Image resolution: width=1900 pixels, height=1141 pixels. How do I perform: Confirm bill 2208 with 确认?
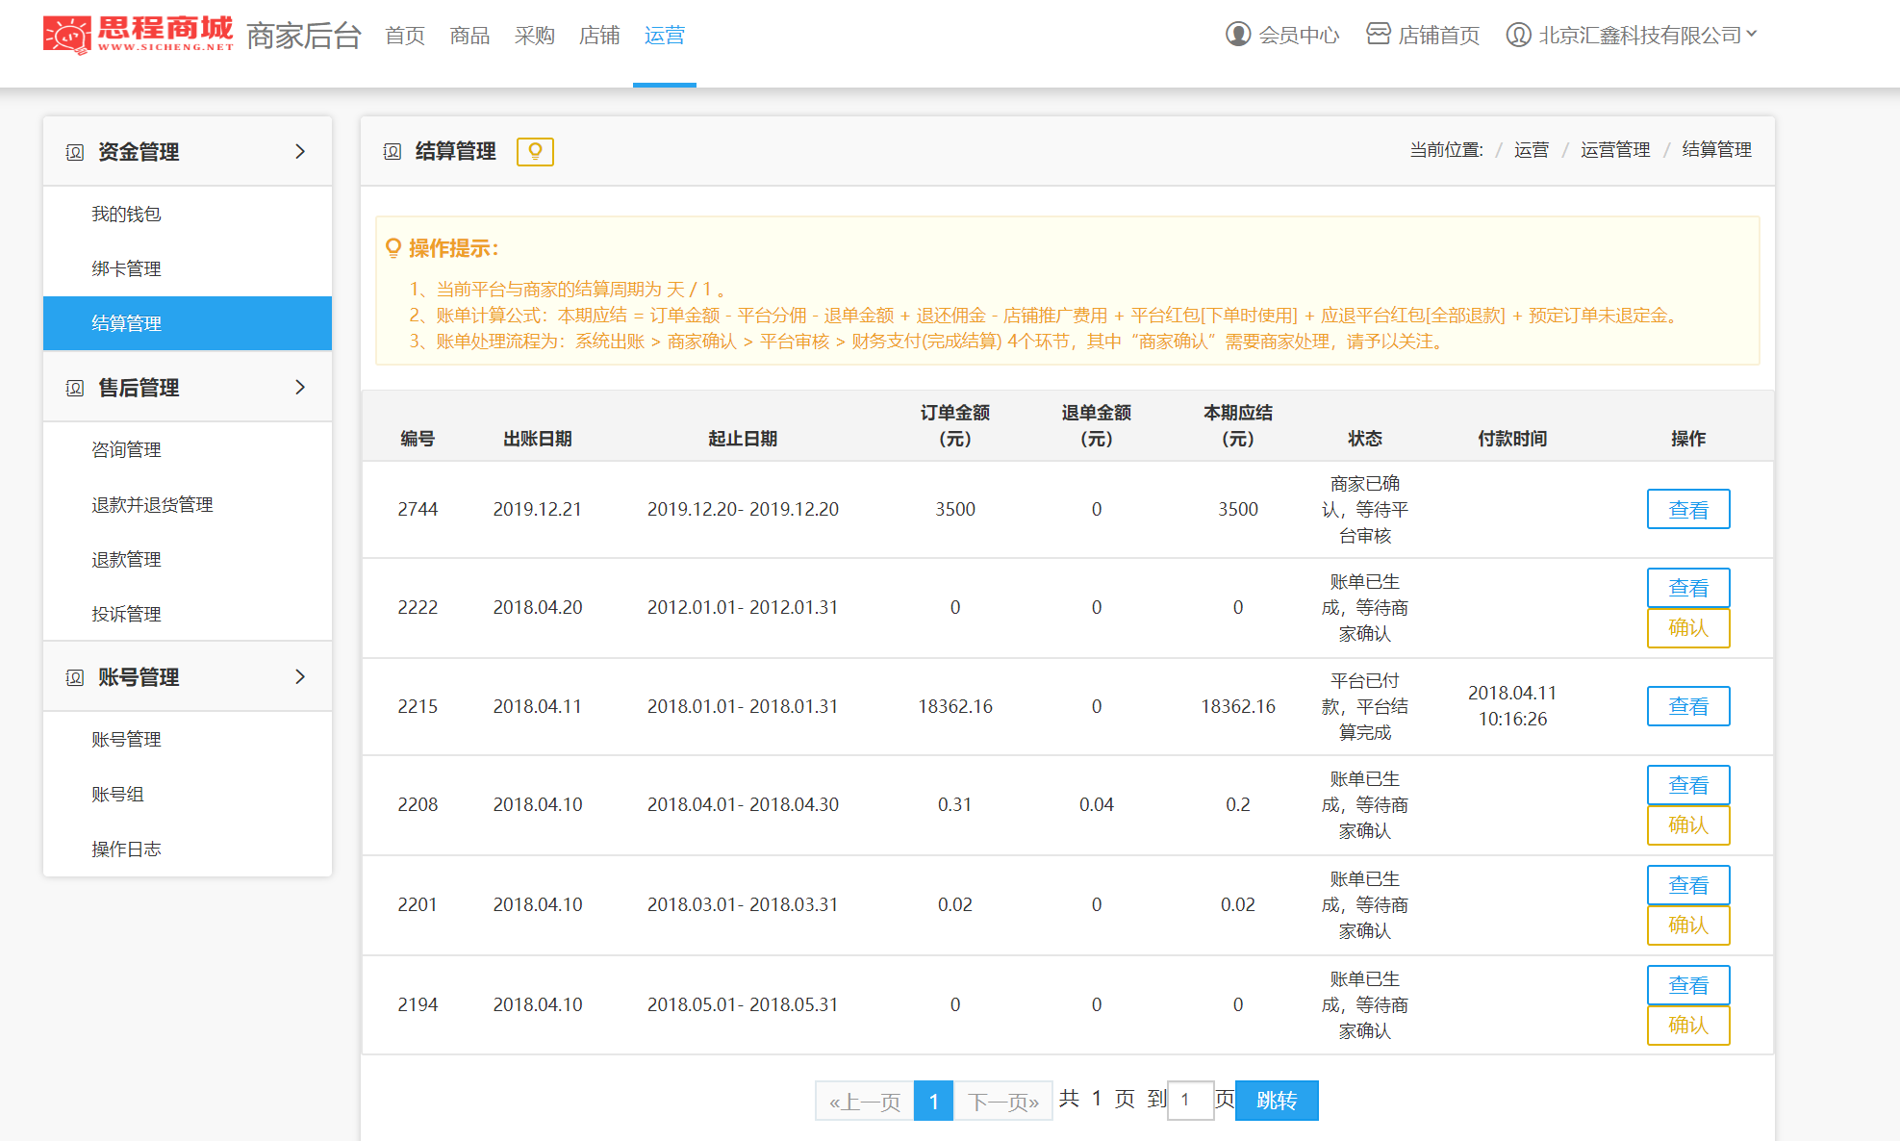click(1688, 825)
